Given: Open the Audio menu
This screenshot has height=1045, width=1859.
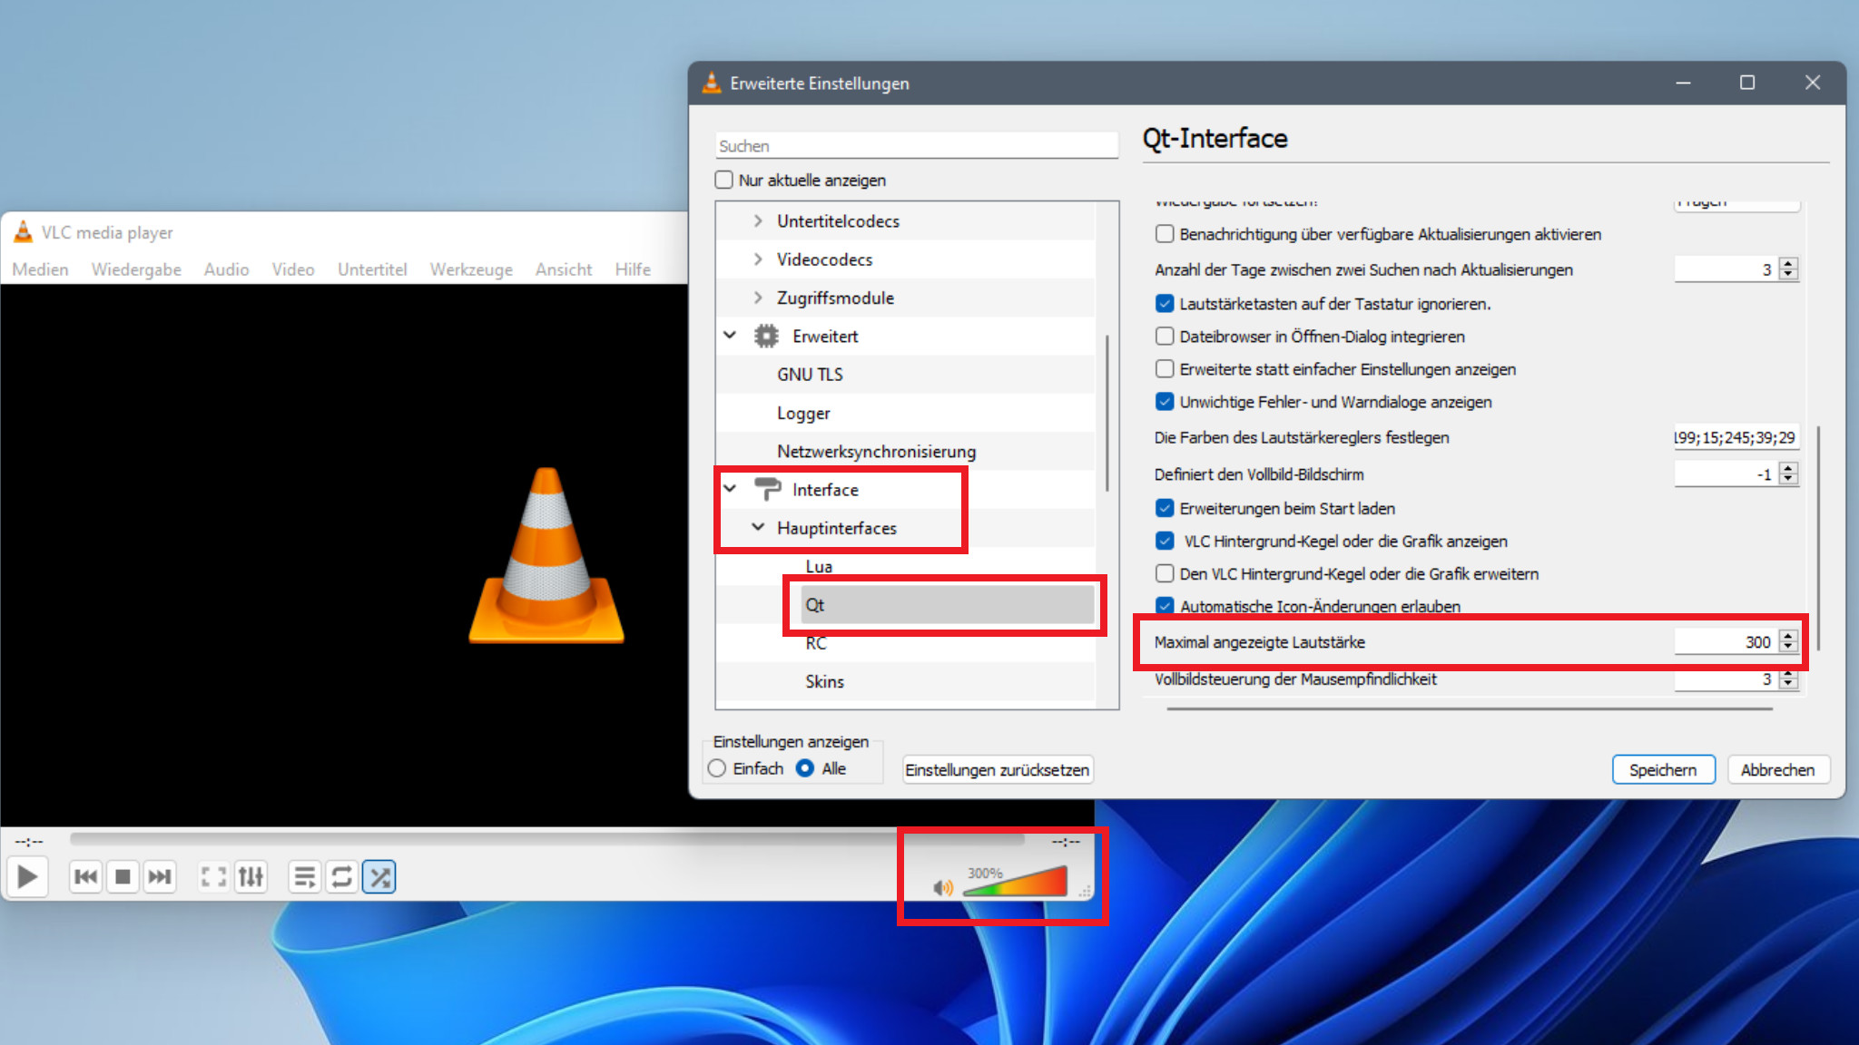Looking at the screenshot, I should [x=226, y=269].
